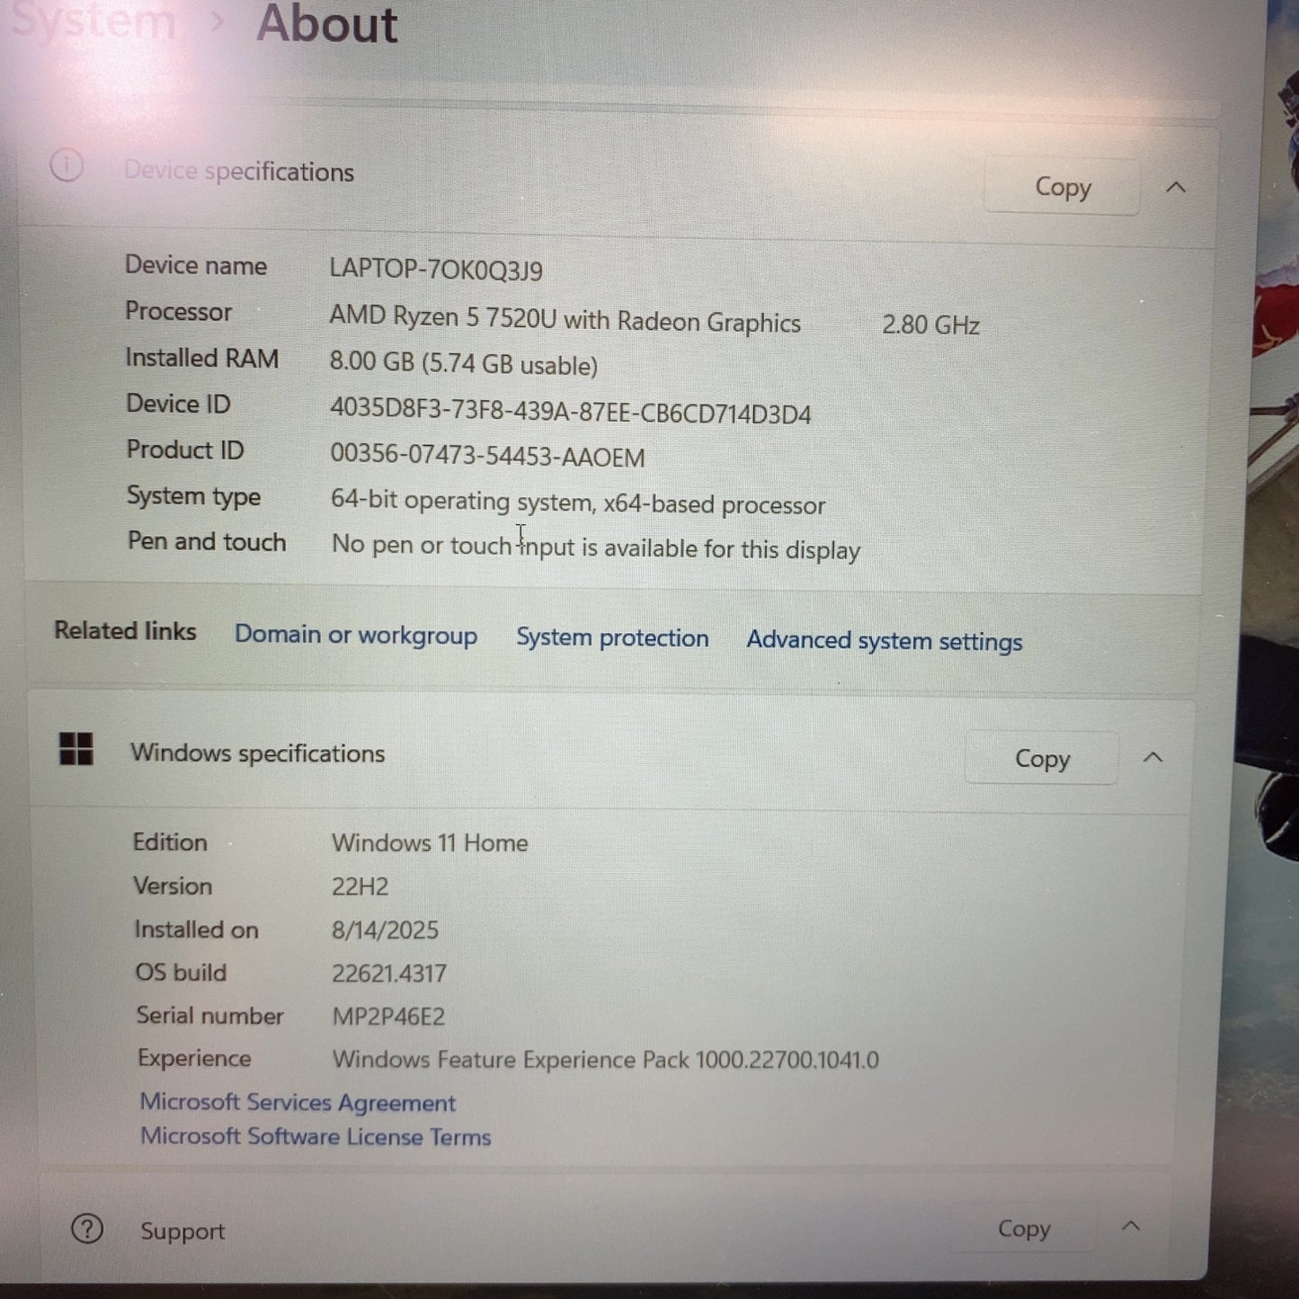
Task: Click the Serial number label
Action: pos(209,1015)
